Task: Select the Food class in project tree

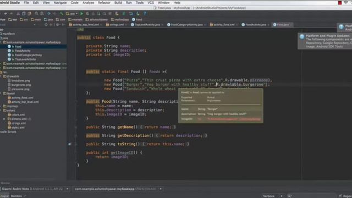Action: (x=18, y=46)
